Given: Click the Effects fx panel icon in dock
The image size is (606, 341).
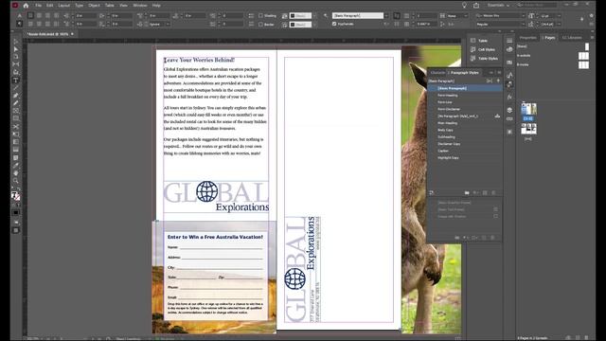Looking at the screenshot, I should (x=509, y=97).
